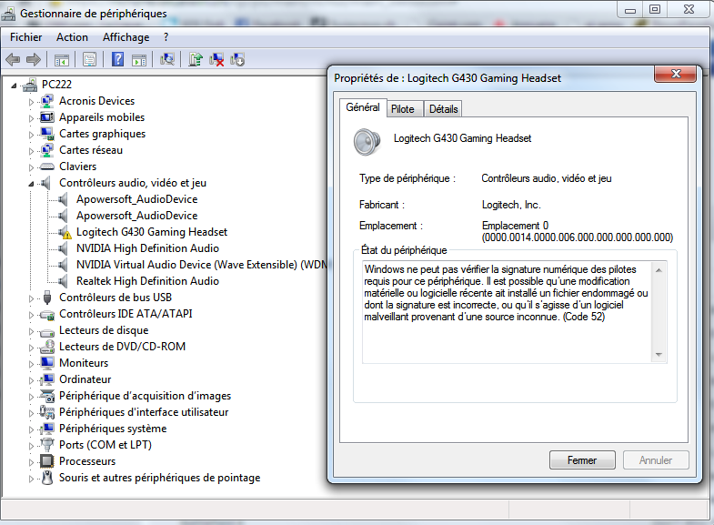Switch to the Pilote tab
The height and width of the screenshot is (525, 714).
(403, 109)
